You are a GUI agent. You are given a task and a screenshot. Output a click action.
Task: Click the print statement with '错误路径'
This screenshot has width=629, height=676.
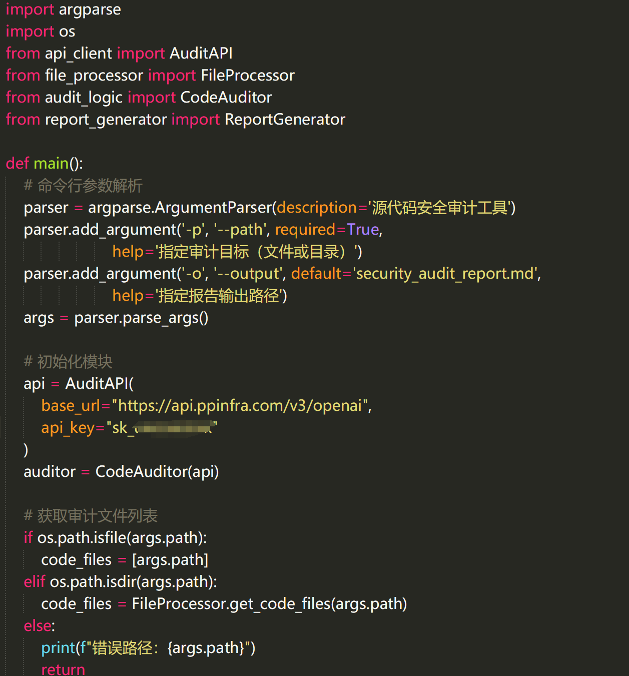tap(148, 648)
